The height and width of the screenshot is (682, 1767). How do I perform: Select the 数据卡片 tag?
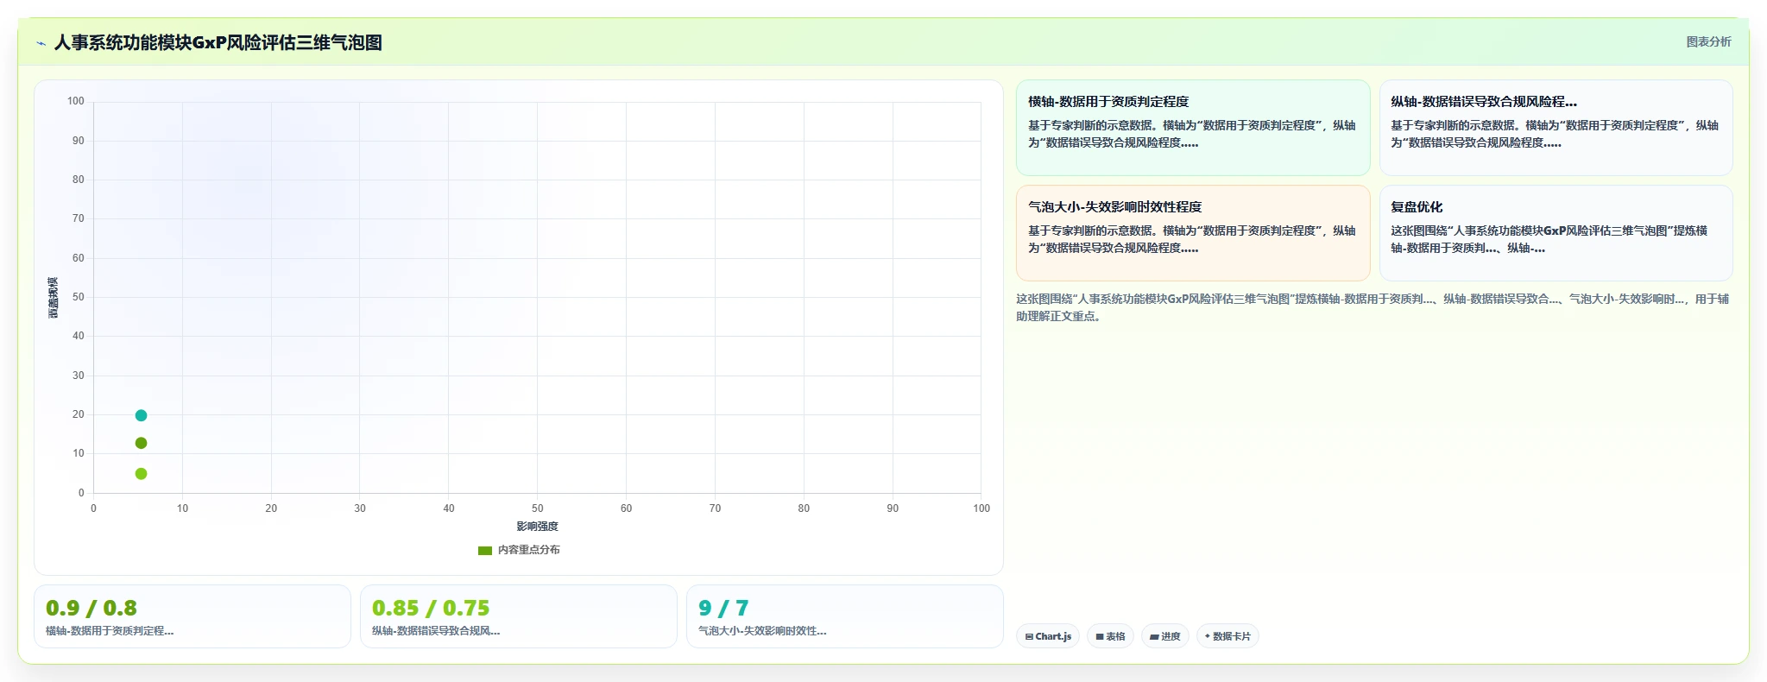point(1227,636)
